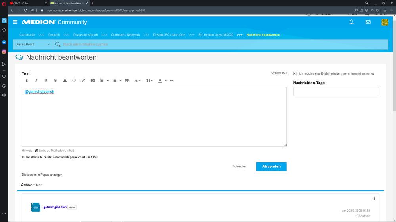
Task: Toggle bold formatting in the editor
Action: coord(27,81)
